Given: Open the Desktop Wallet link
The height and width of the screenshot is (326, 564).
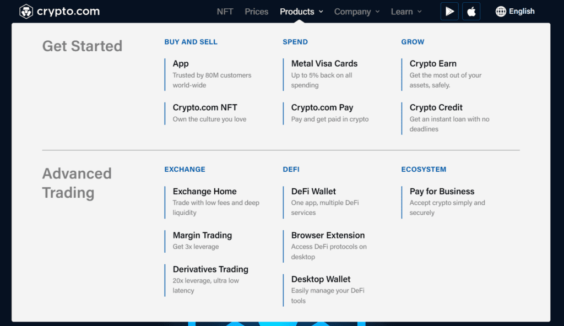Looking at the screenshot, I should [321, 279].
